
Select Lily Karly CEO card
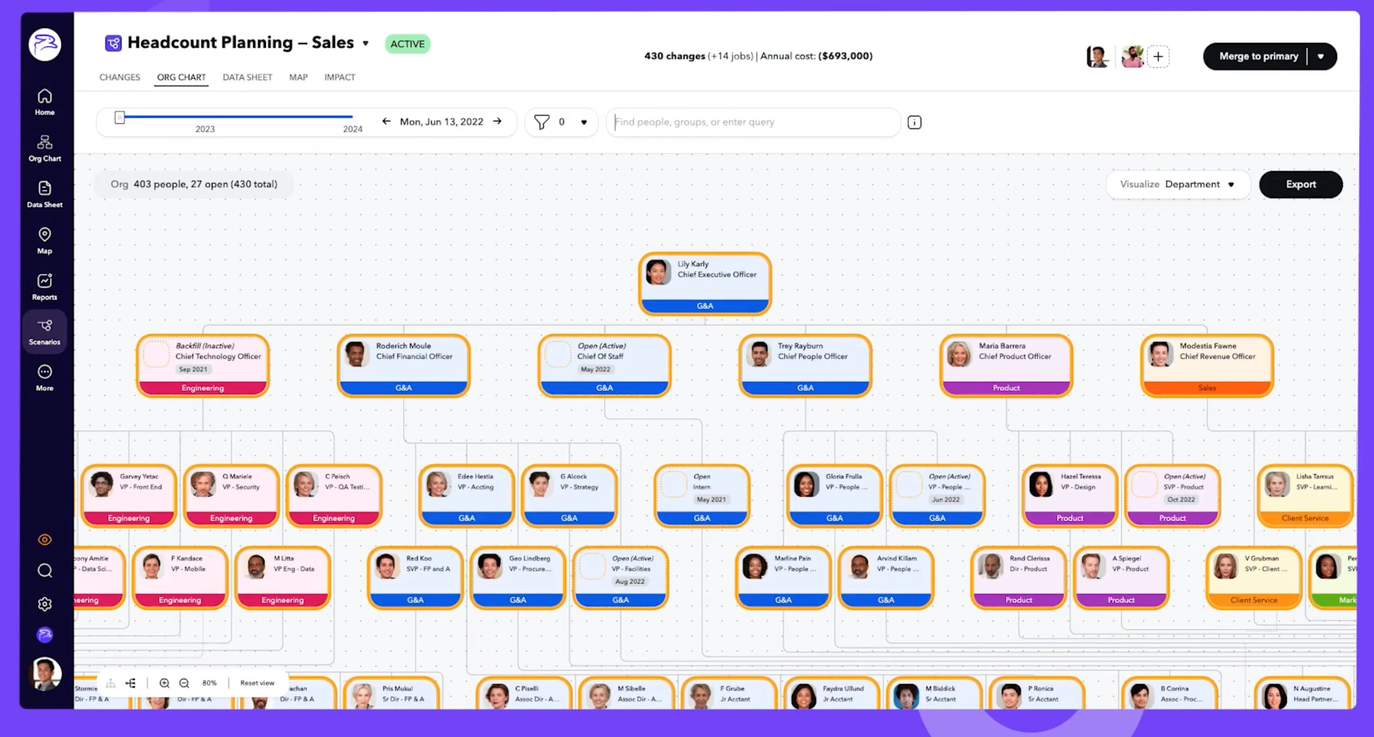[705, 283]
